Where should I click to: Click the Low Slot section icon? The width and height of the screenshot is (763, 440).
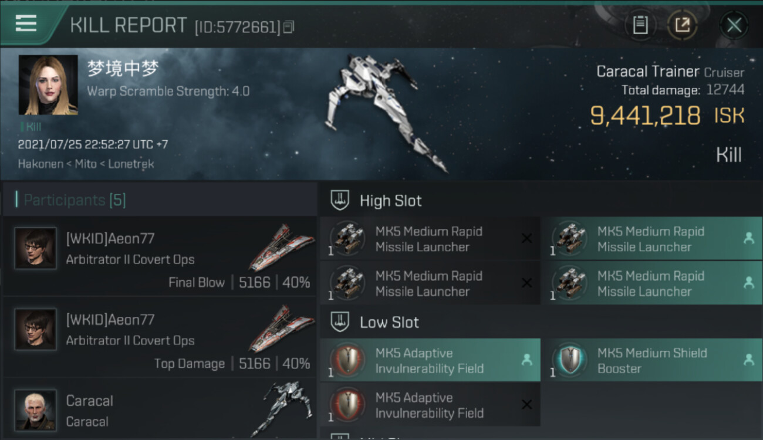pyautogui.click(x=340, y=322)
